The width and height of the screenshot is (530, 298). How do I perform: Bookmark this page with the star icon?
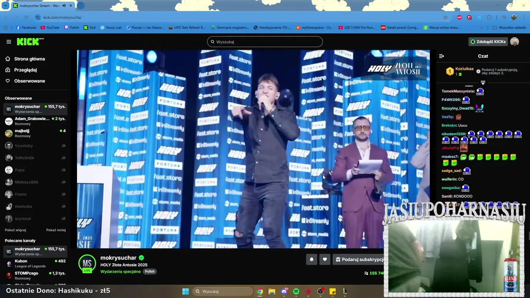click(x=446, y=17)
